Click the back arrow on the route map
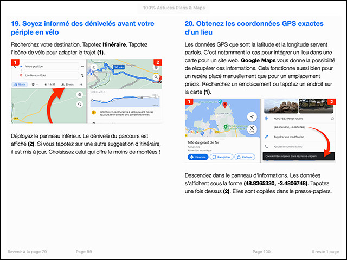 (94, 68)
